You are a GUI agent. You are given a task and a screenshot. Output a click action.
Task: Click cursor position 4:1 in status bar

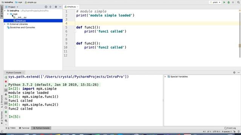coord(204,132)
